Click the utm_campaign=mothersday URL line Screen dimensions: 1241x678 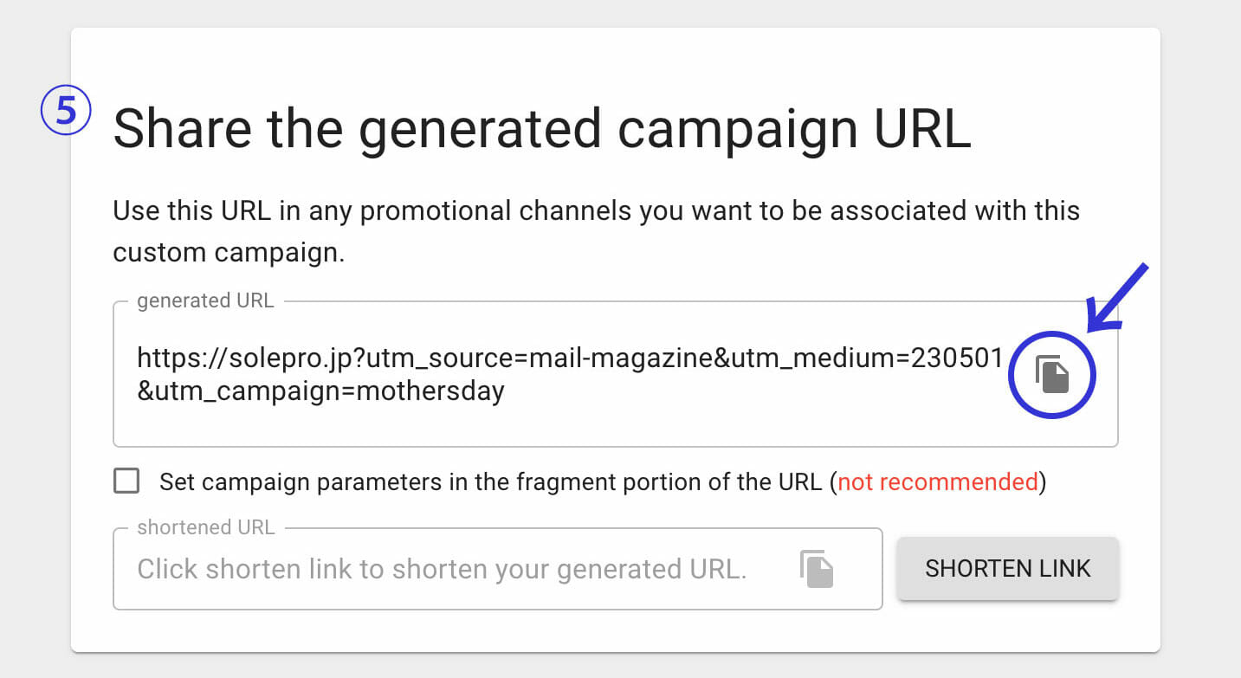[320, 391]
